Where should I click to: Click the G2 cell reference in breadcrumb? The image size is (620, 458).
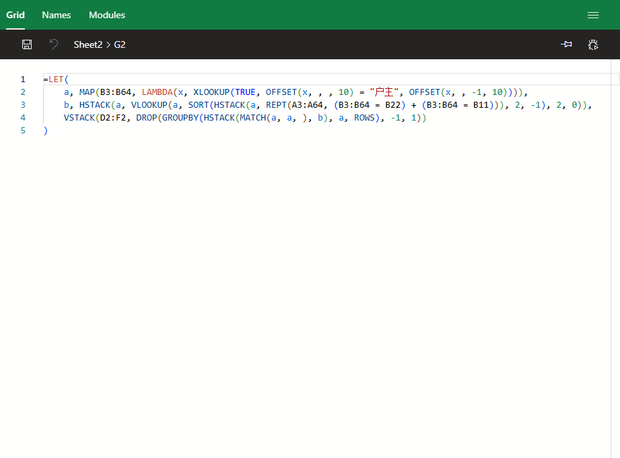[120, 44]
